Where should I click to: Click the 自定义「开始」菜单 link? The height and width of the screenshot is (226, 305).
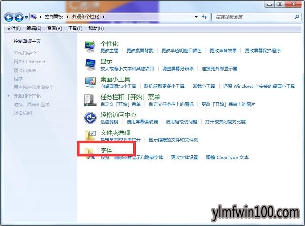point(120,104)
